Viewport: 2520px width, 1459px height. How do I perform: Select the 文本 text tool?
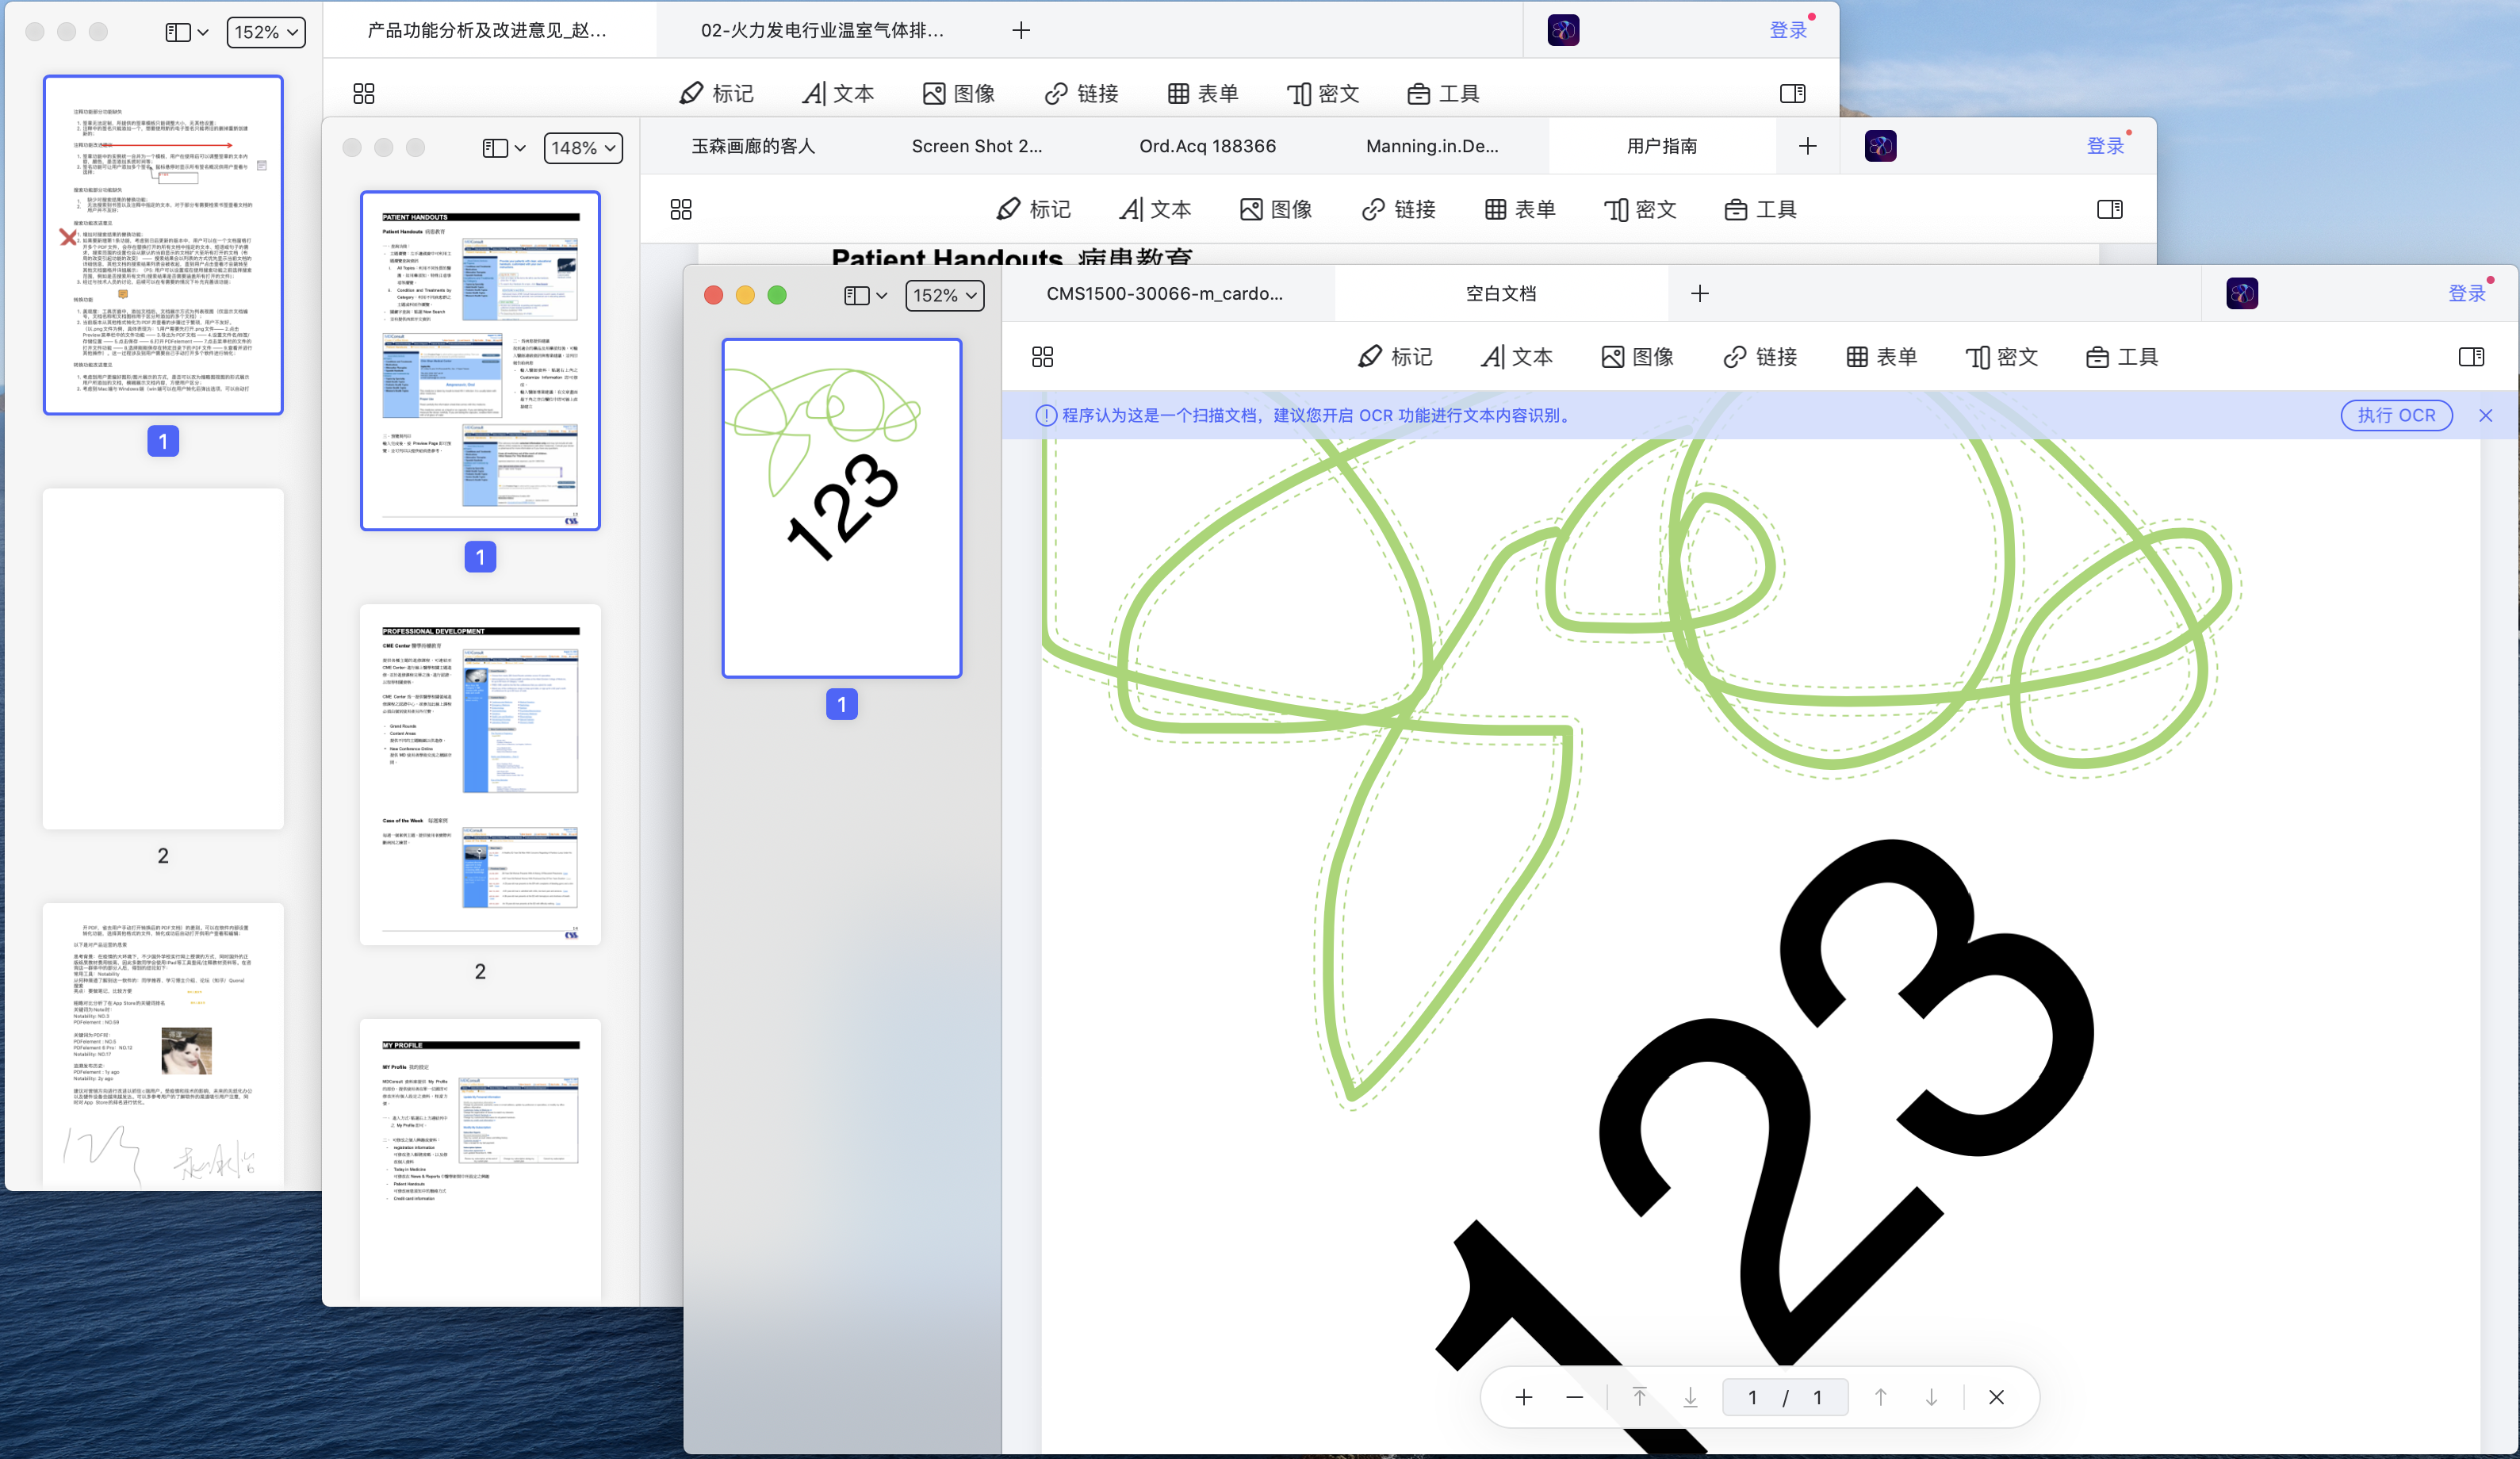(1517, 356)
